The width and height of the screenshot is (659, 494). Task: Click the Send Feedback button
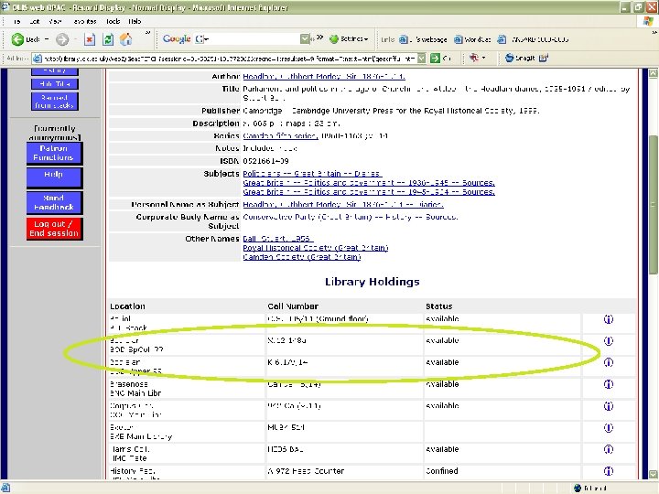click(54, 202)
